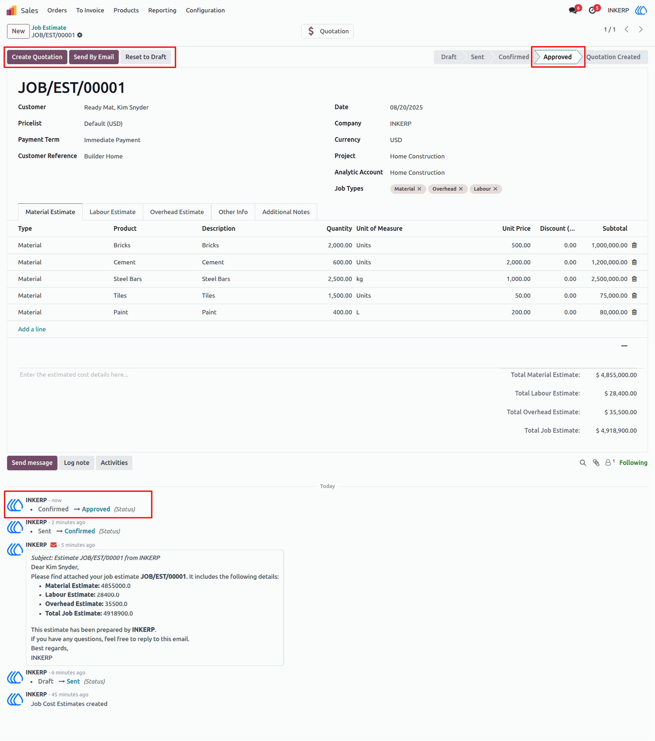Delete the Tiles line with trash icon
The width and height of the screenshot is (655, 741).
coord(634,295)
